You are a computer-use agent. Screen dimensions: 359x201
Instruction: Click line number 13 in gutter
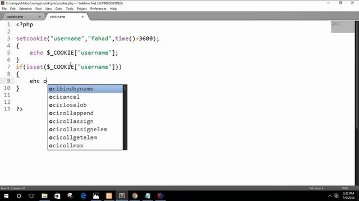tap(7, 109)
